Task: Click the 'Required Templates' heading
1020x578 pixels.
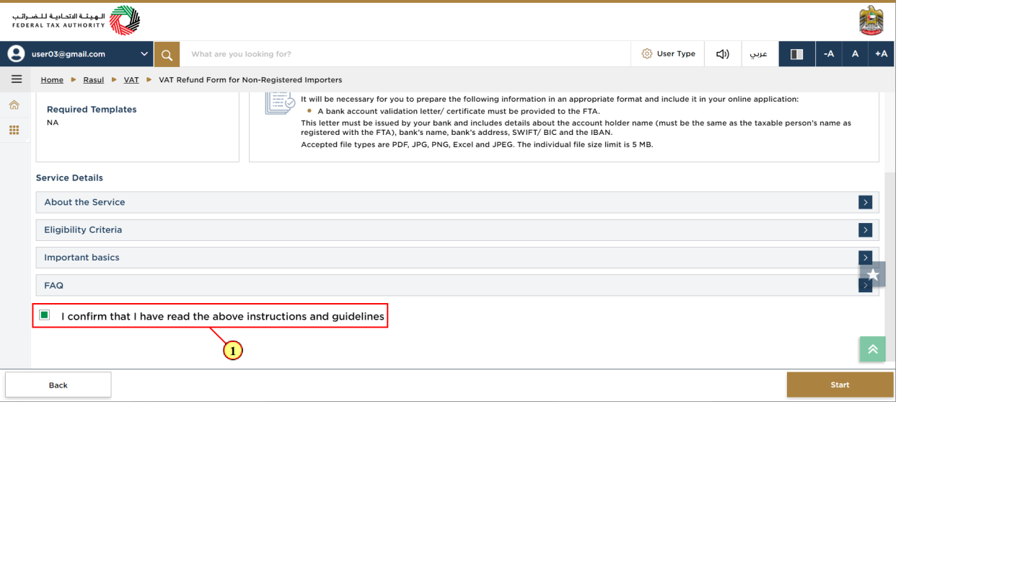Action: click(92, 110)
